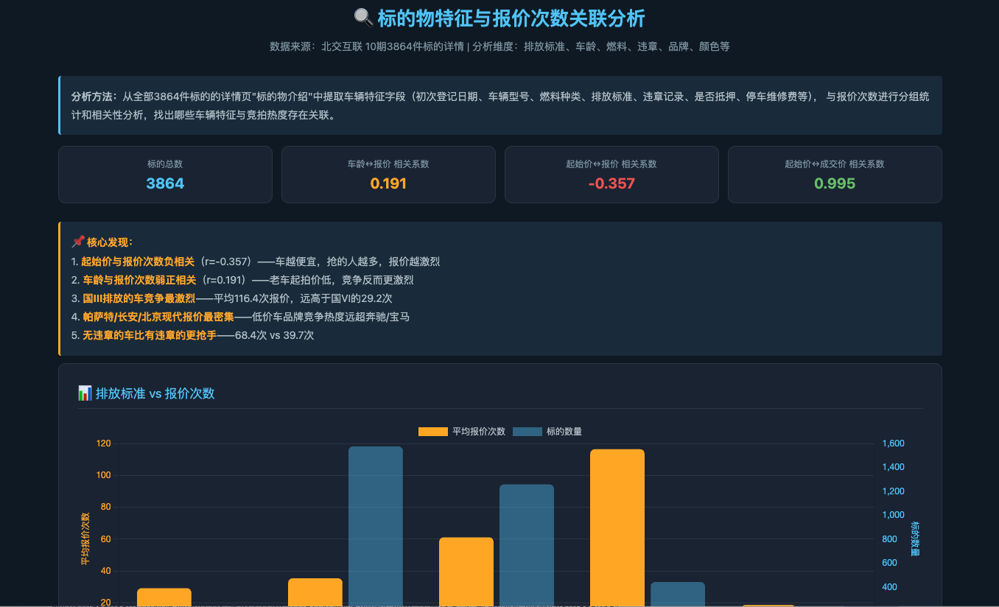Select the 车龄↔报价 相关系数 card
Image resolution: width=999 pixels, height=607 pixels.
388,175
